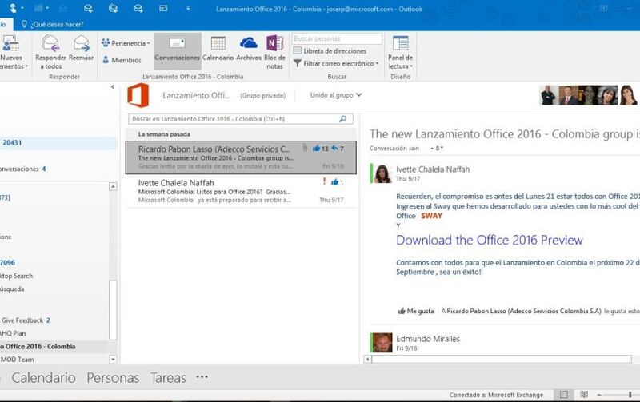Click the magnifying glass search icon
Image resolution: width=640 pixels, height=402 pixels.
tap(343, 119)
